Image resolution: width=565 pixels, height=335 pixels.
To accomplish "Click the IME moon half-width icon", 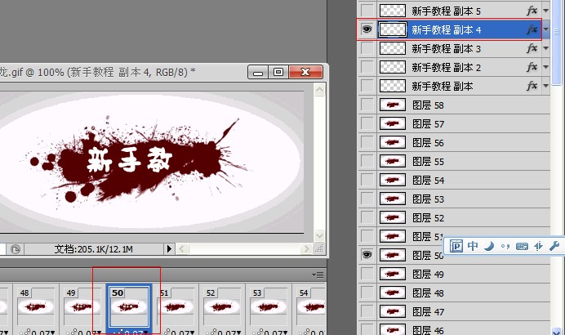I will [x=489, y=246].
